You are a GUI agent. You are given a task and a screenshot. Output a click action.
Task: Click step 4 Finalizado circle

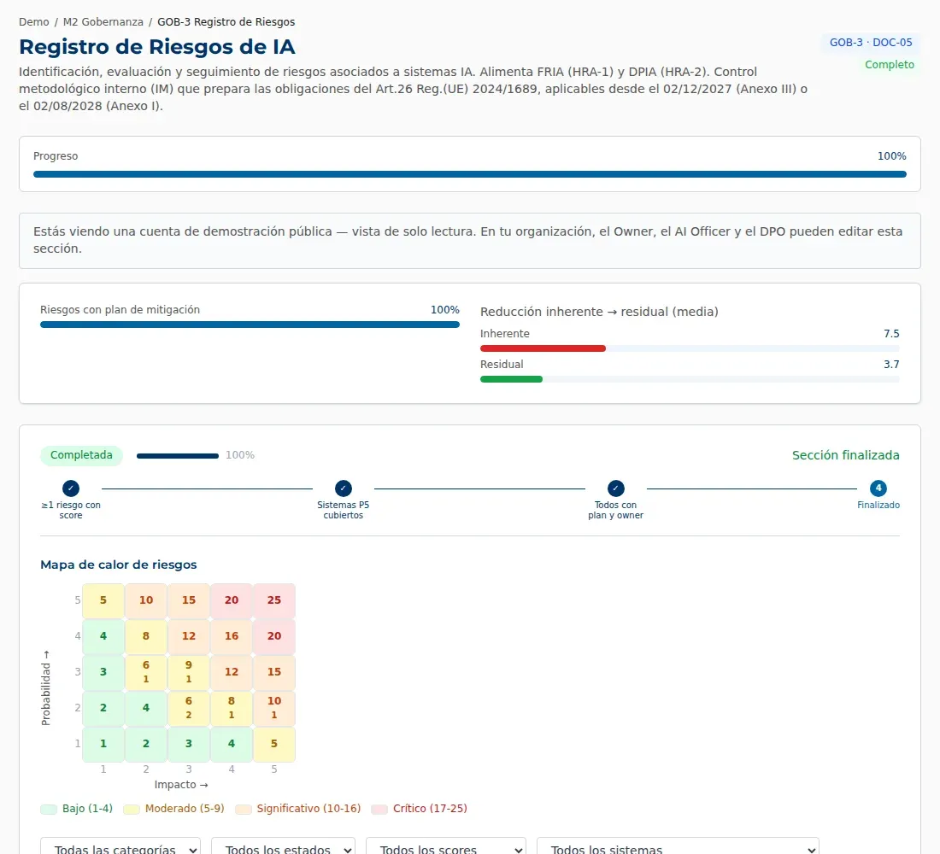878,488
